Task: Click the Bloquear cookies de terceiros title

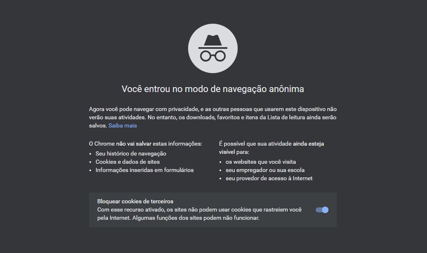Action: tap(135, 201)
